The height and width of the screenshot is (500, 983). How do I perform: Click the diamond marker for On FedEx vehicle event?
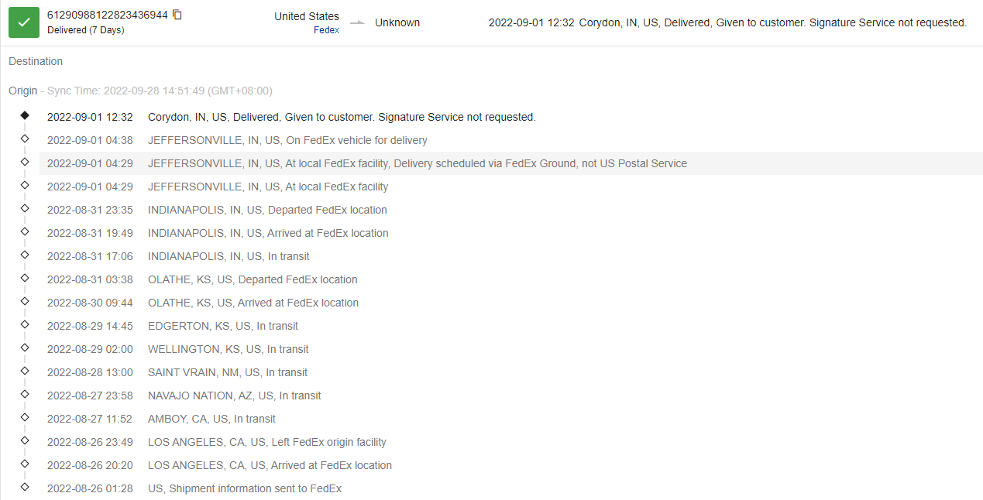pyautogui.click(x=25, y=139)
